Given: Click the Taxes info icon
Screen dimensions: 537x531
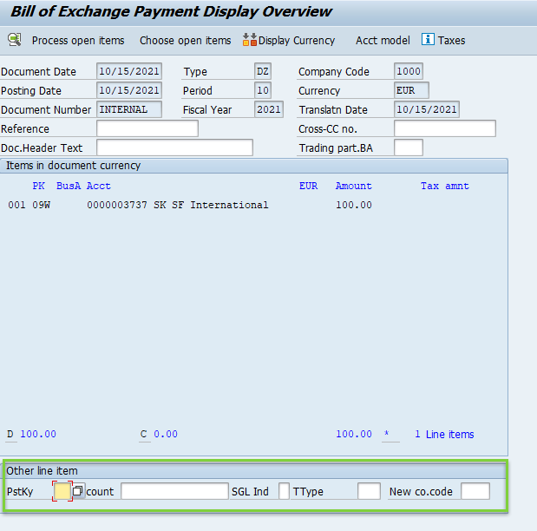Looking at the screenshot, I should point(428,39).
